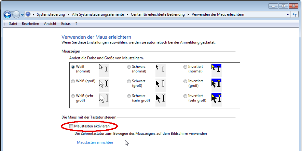Viewport: 302px width, 151px height.
Task: Click the inverted extra large cursor preview
Action: click(216, 100)
